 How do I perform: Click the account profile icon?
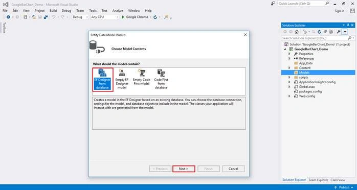[352, 11]
